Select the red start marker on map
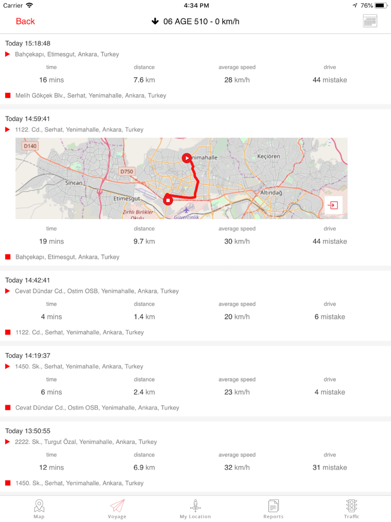Image resolution: width=391 pixels, height=522 pixels. [x=187, y=158]
